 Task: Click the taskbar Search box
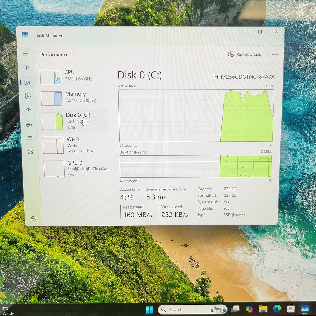pos(192,310)
